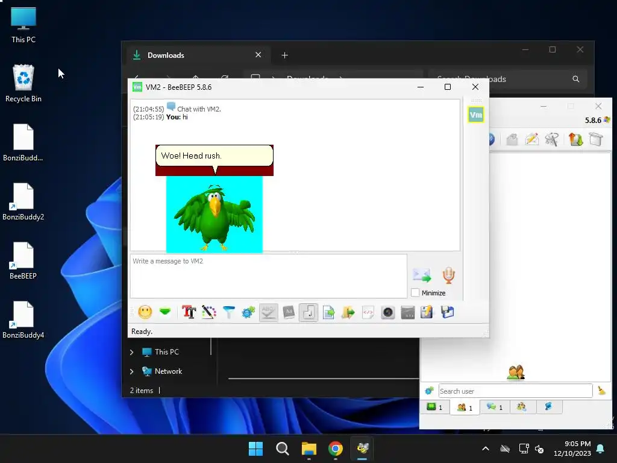The width and height of the screenshot is (617, 463).
Task: Select the Recycle Bin desktop icon
Action: click(23, 83)
